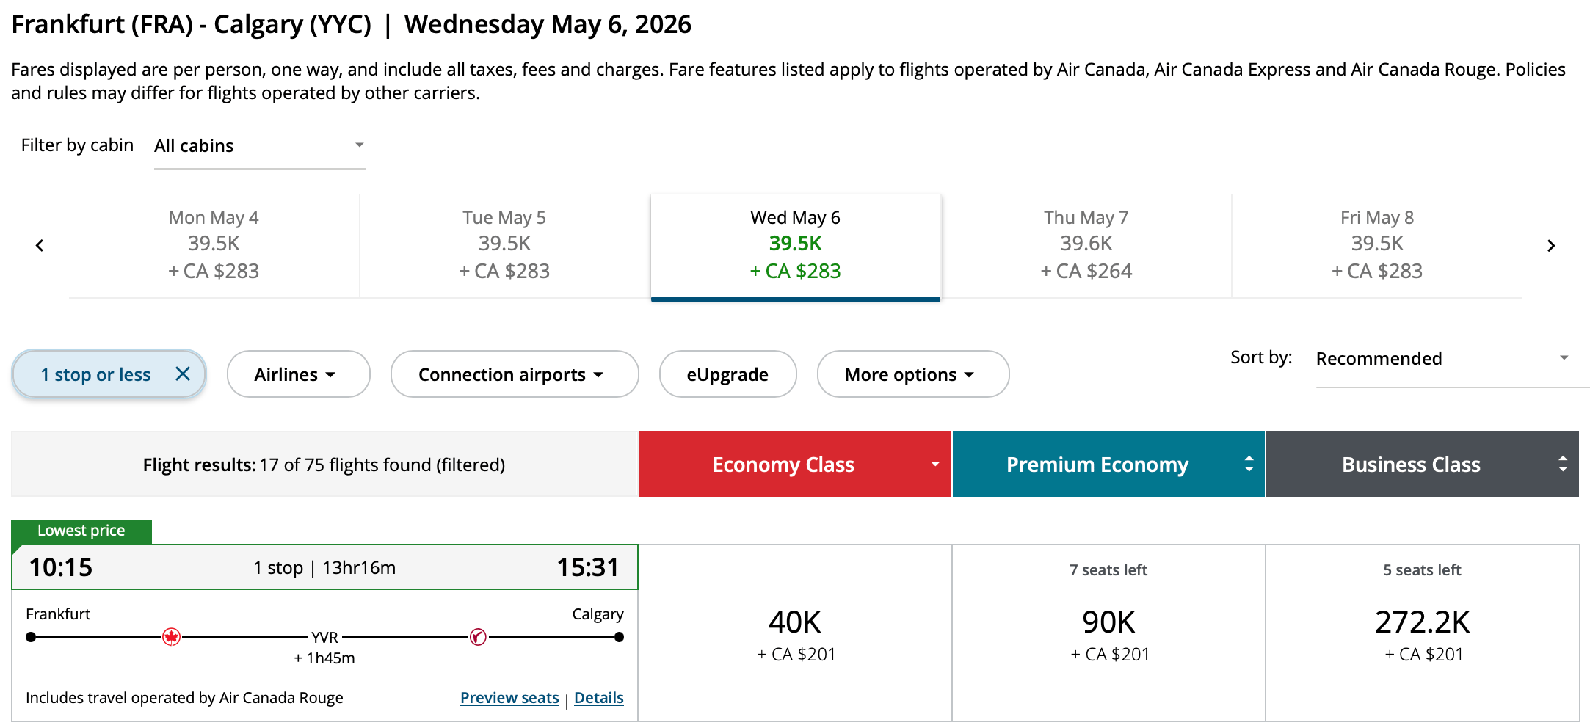Click the next dates right arrow
This screenshot has width=1590, height=728.
(1550, 246)
